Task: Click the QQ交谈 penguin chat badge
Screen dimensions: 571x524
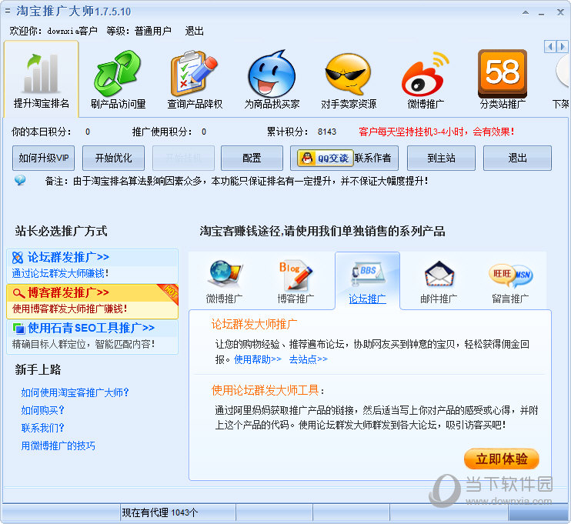Action: pos(326,158)
